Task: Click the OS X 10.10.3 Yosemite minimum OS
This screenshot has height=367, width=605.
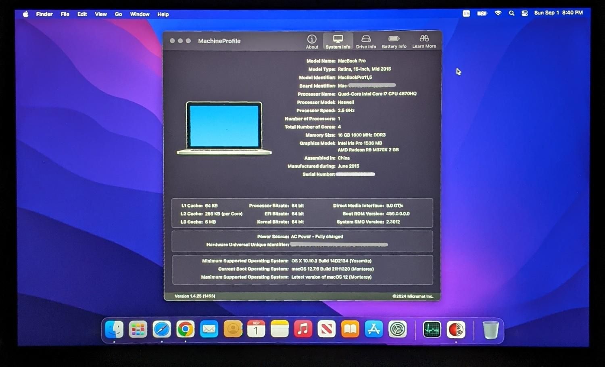Action: 332,261
